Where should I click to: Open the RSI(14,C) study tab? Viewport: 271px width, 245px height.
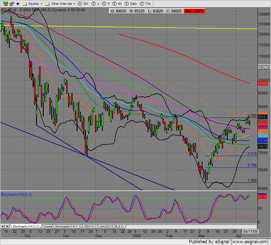(91, 227)
